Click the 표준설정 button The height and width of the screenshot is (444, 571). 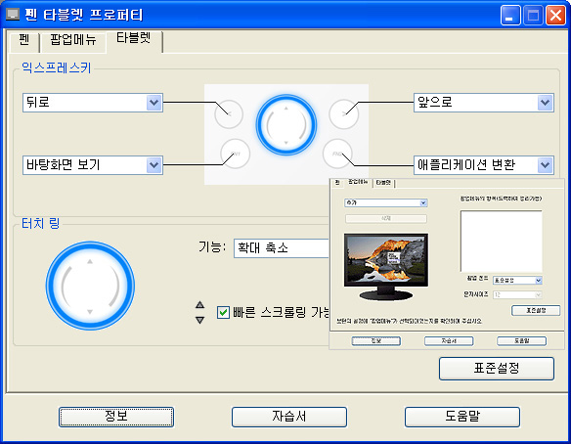(x=497, y=369)
